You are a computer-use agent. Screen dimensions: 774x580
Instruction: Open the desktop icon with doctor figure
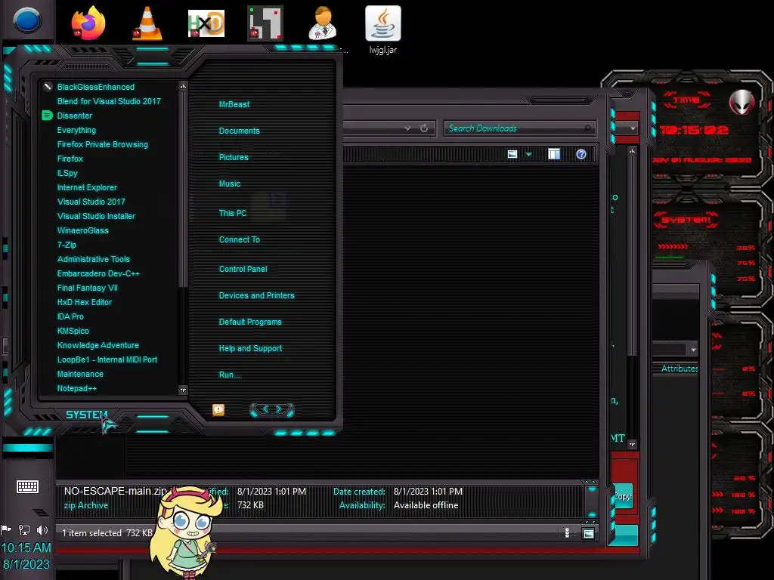324,23
